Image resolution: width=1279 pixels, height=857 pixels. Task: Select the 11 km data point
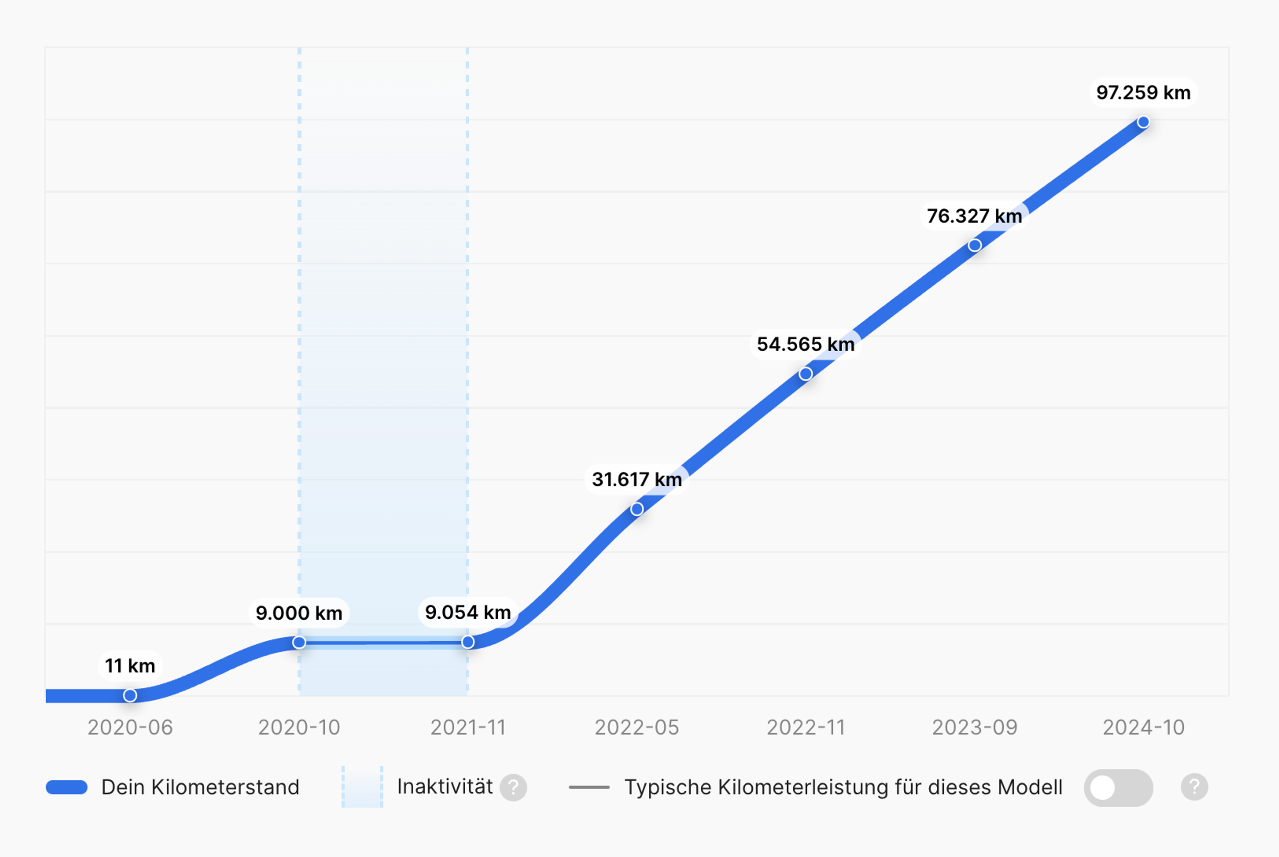[130, 695]
